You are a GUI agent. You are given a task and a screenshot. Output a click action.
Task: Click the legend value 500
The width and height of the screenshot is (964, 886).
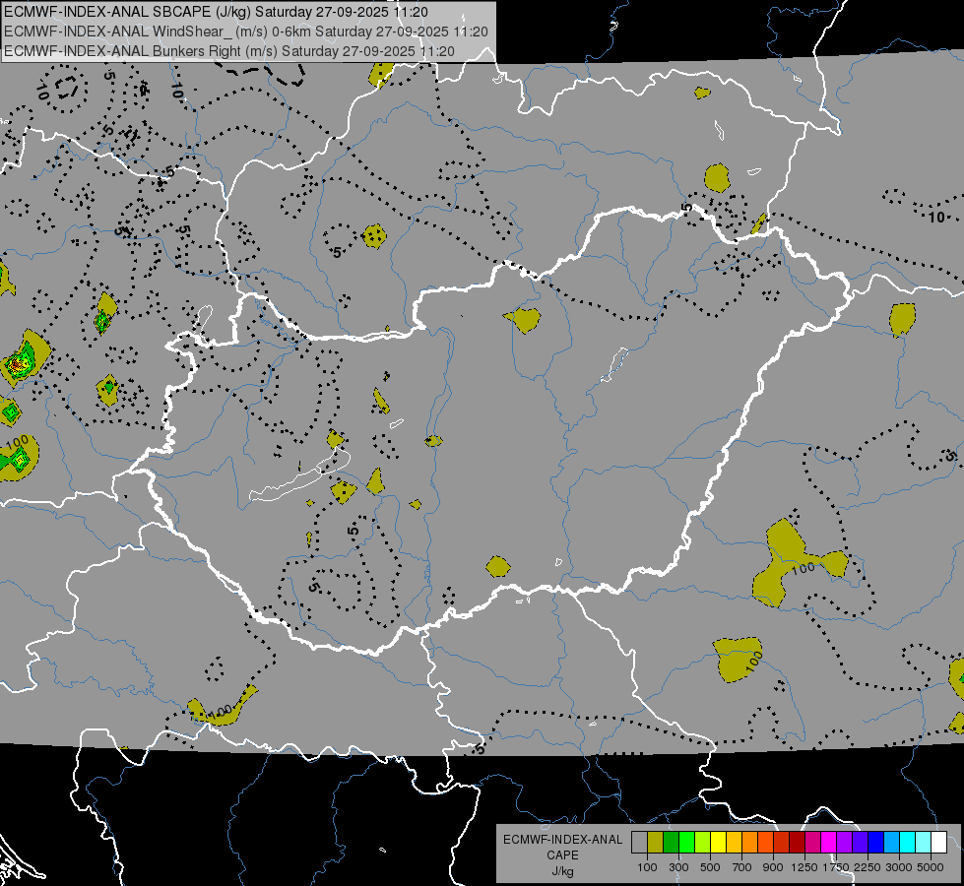(710, 867)
